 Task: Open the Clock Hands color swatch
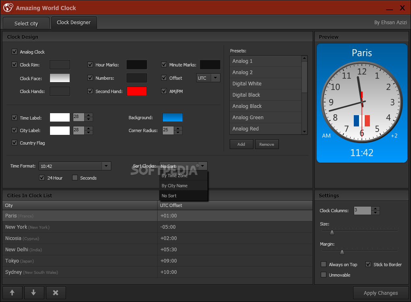pos(60,91)
